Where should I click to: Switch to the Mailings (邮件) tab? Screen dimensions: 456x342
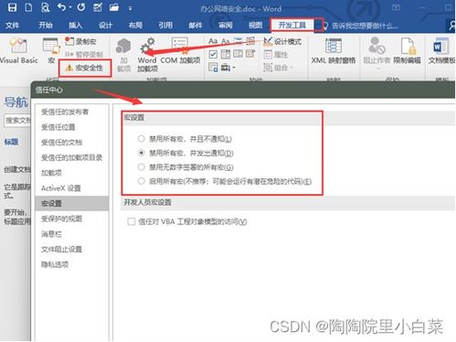[196, 26]
